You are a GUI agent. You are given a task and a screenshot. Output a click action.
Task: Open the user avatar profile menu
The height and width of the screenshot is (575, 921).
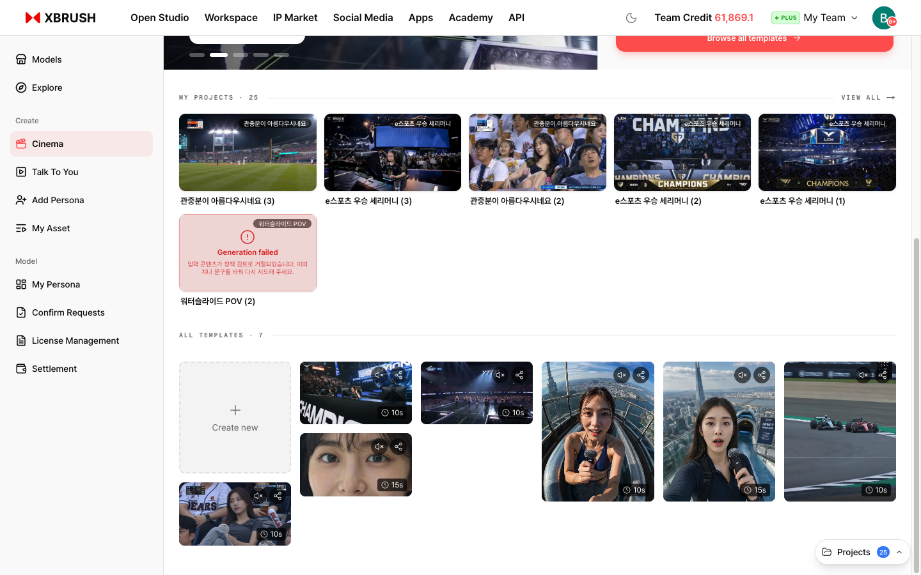pyautogui.click(x=884, y=18)
